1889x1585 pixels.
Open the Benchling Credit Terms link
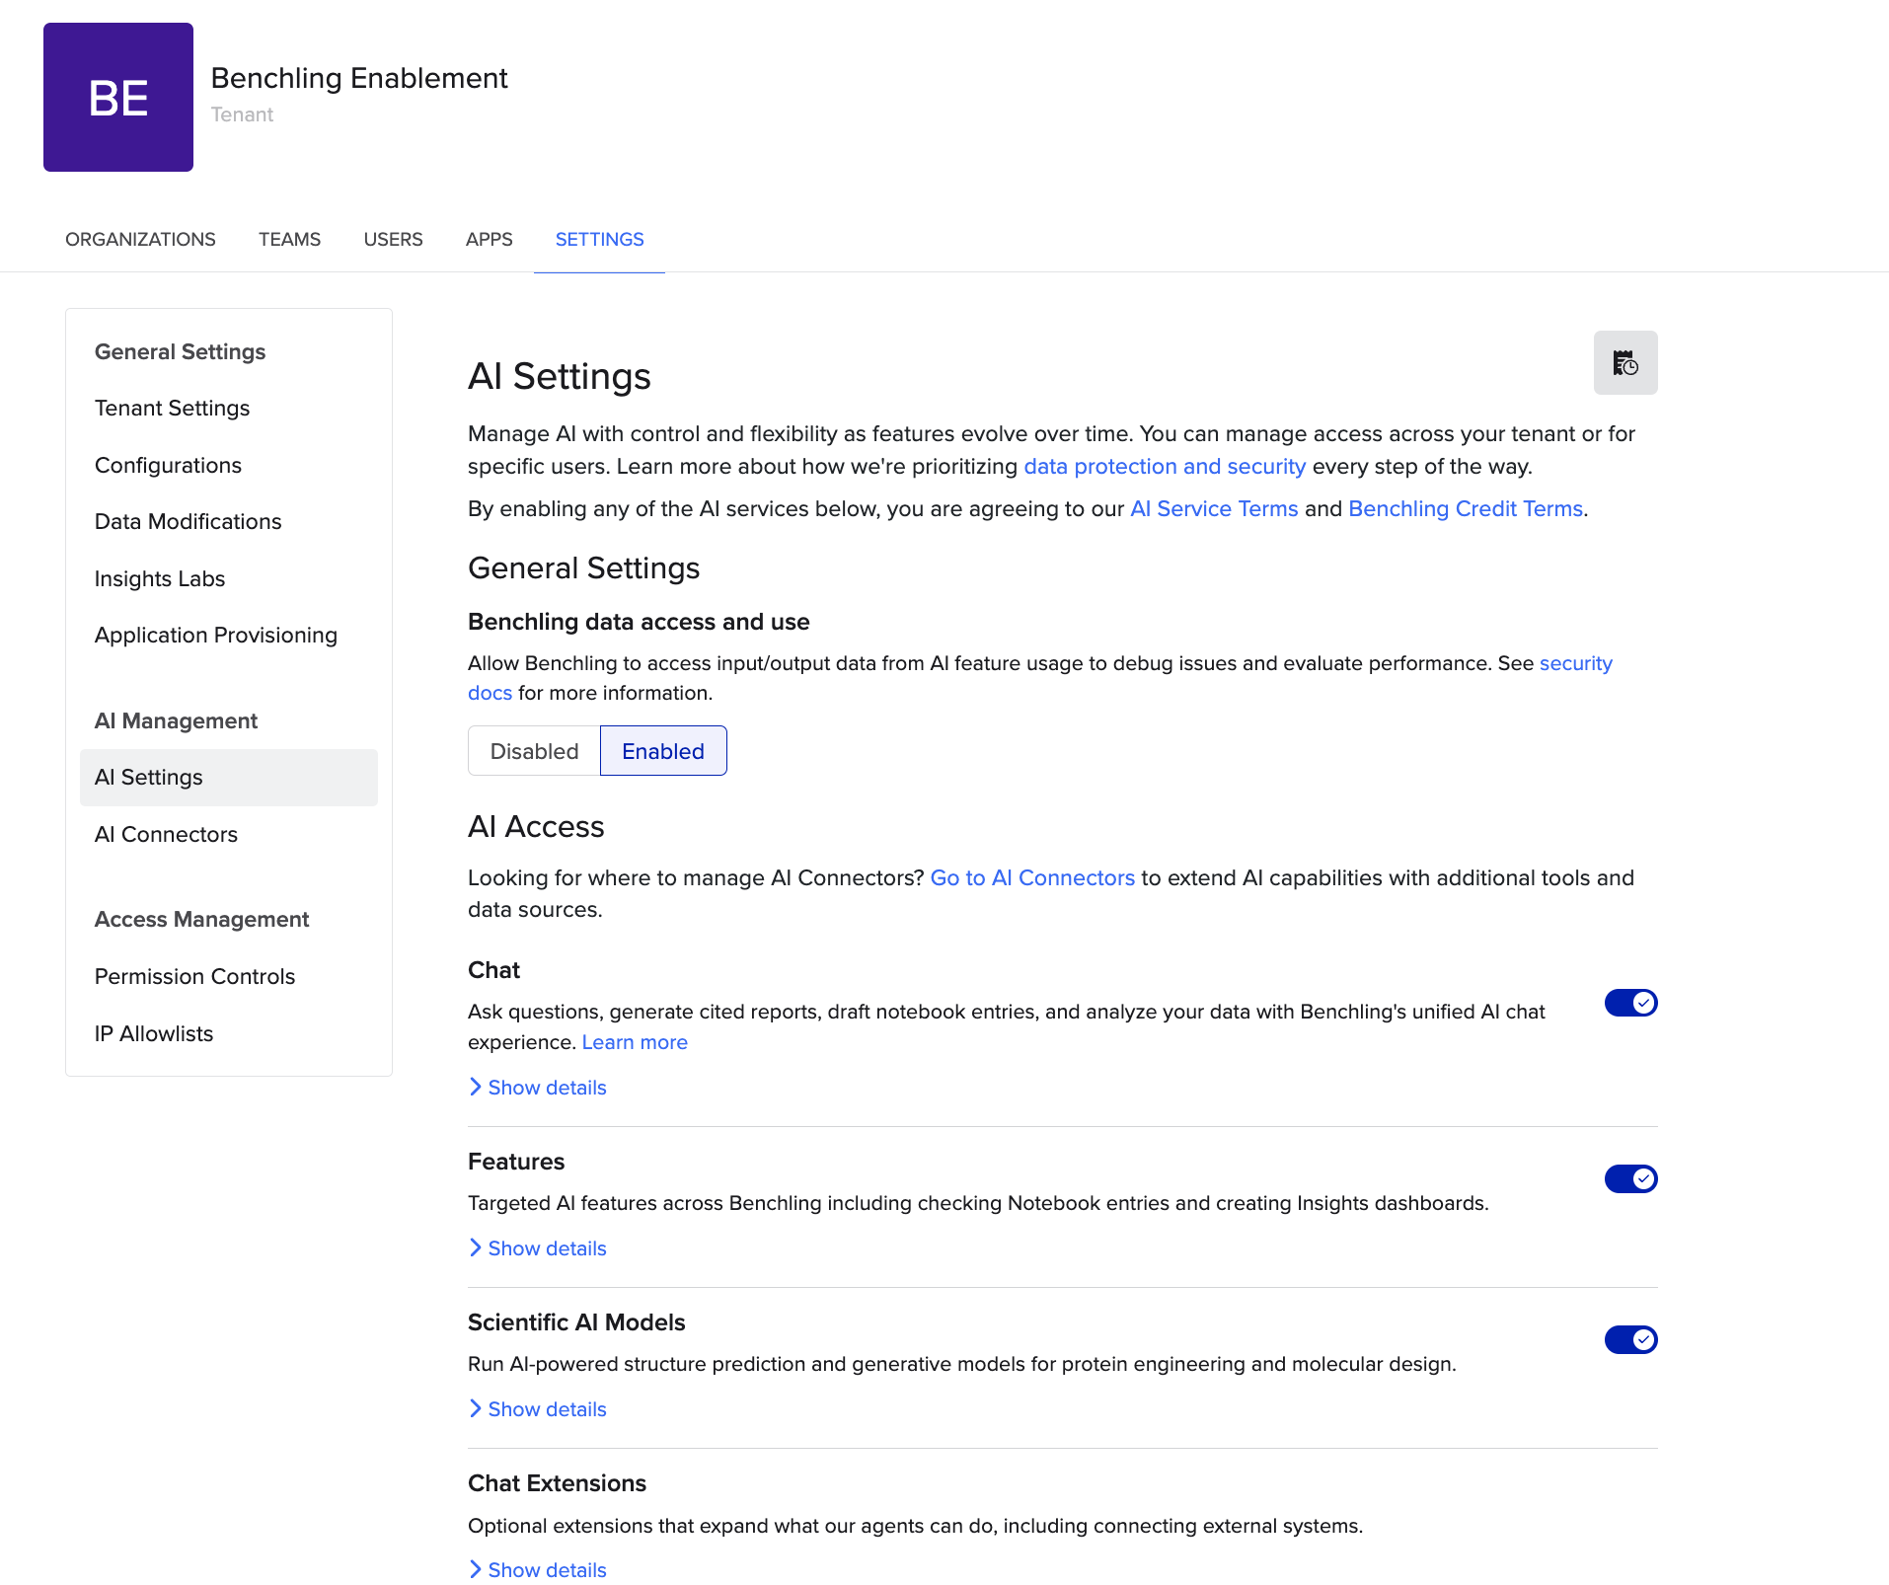tap(1466, 508)
